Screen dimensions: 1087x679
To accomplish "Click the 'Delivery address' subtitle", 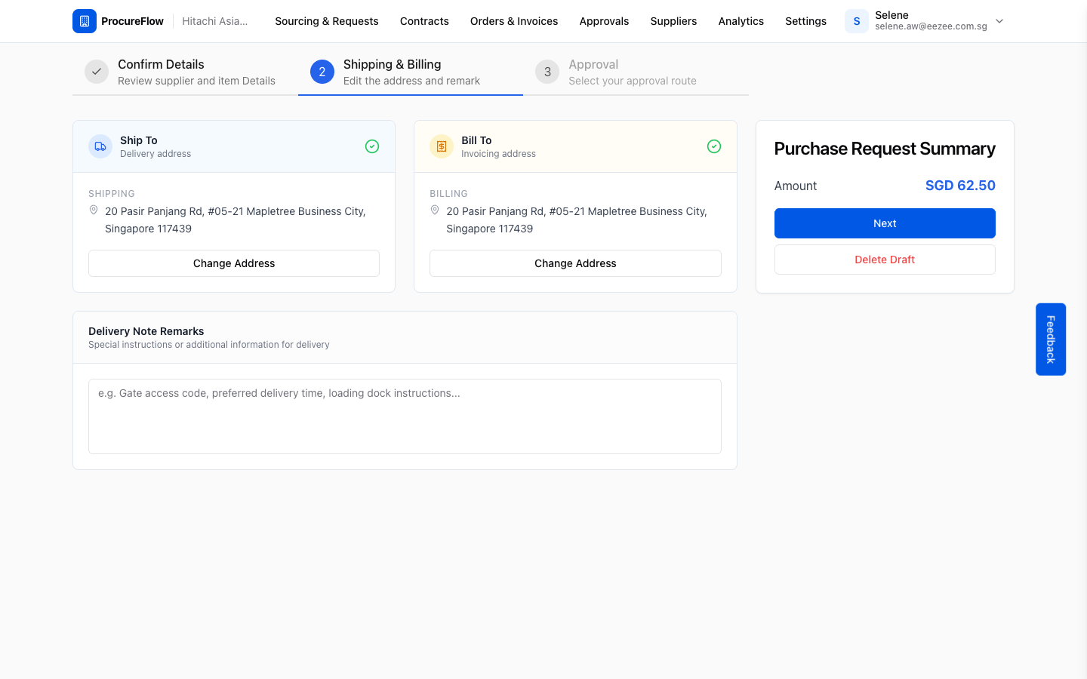I will pyautogui.click(x=156, y=154).
